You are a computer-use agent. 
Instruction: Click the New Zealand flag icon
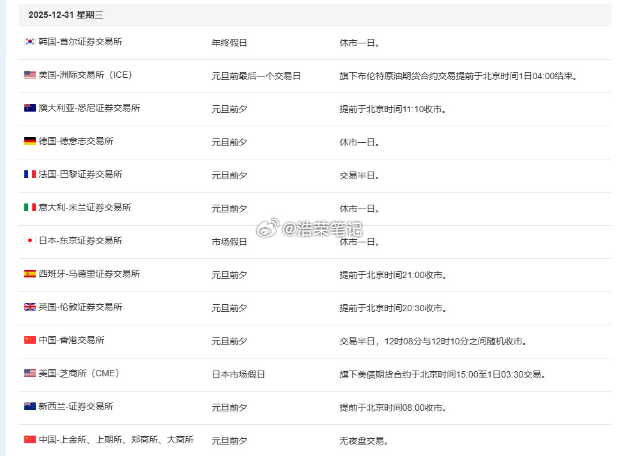click(29, 407)
